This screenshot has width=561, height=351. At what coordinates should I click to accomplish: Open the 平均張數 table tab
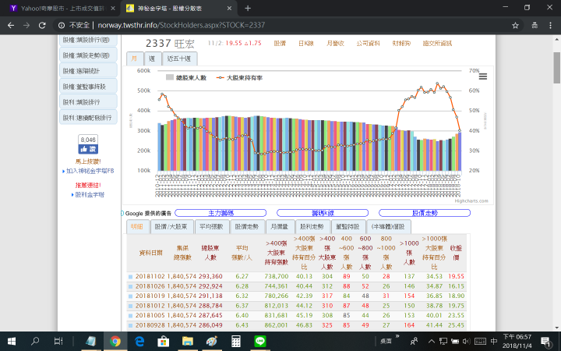(x=211, y=226)
